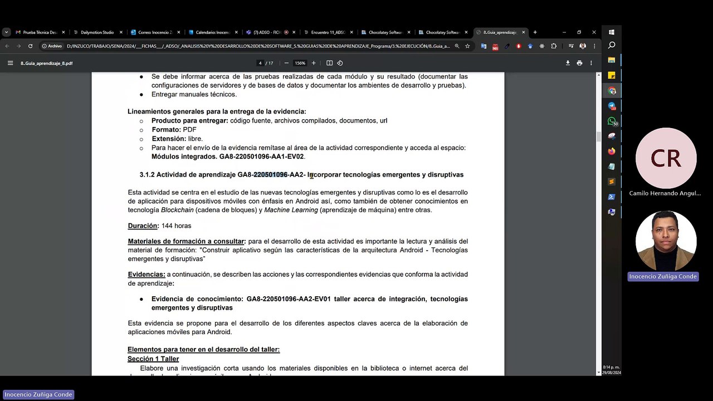The image size is (713, 401).
Task: Switch to Correo: Inocencio tab
Action: (x=155, y=32)
